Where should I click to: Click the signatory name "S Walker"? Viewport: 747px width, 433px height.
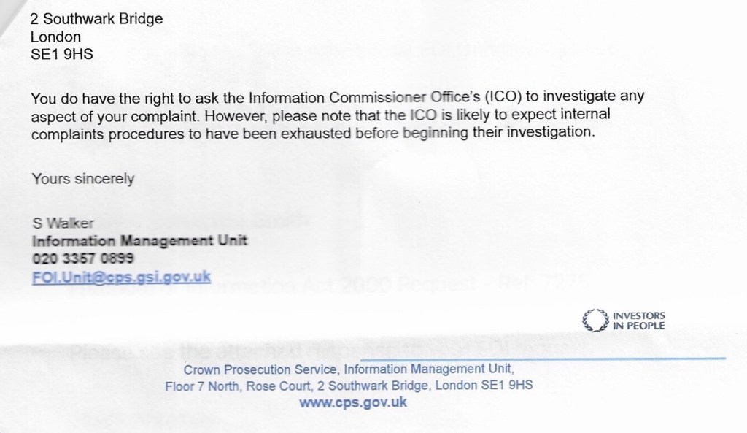coord(58,223)
